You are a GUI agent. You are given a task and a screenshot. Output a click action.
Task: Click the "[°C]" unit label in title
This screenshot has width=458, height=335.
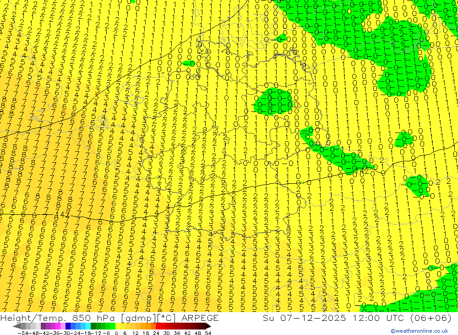pos(167,318)
